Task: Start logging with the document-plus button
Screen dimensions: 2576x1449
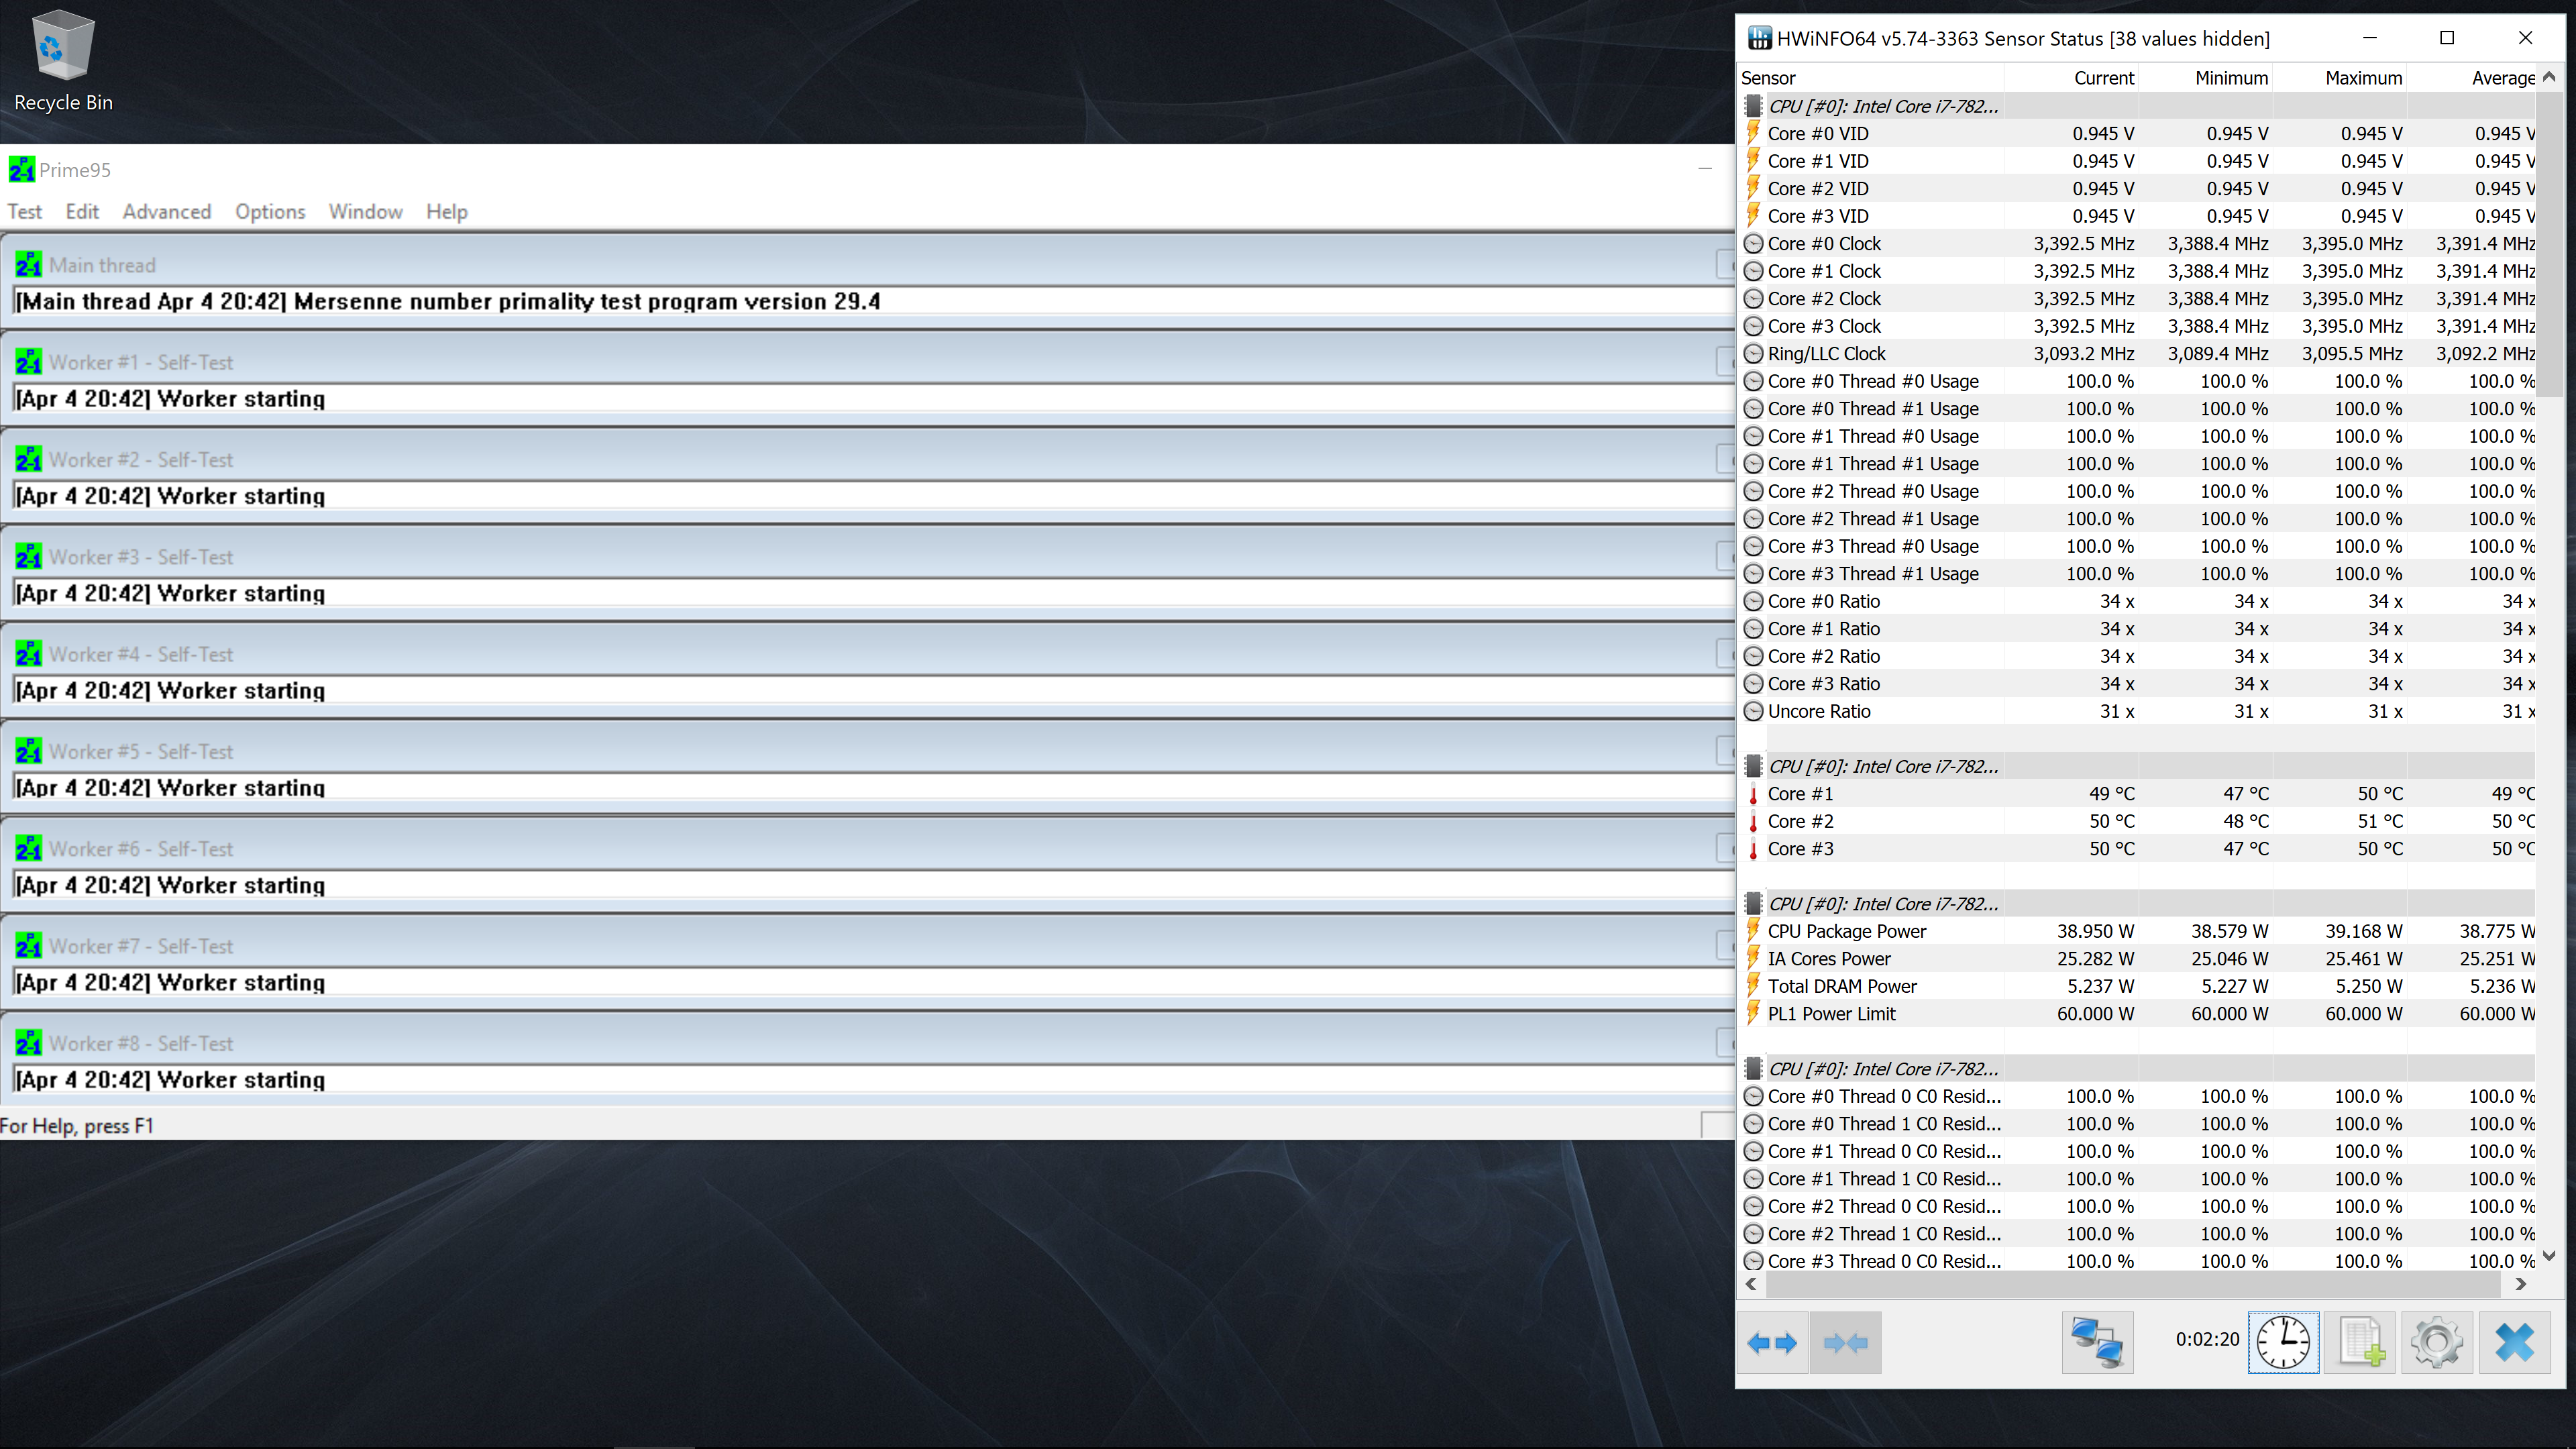Action: point(2361,1342)
